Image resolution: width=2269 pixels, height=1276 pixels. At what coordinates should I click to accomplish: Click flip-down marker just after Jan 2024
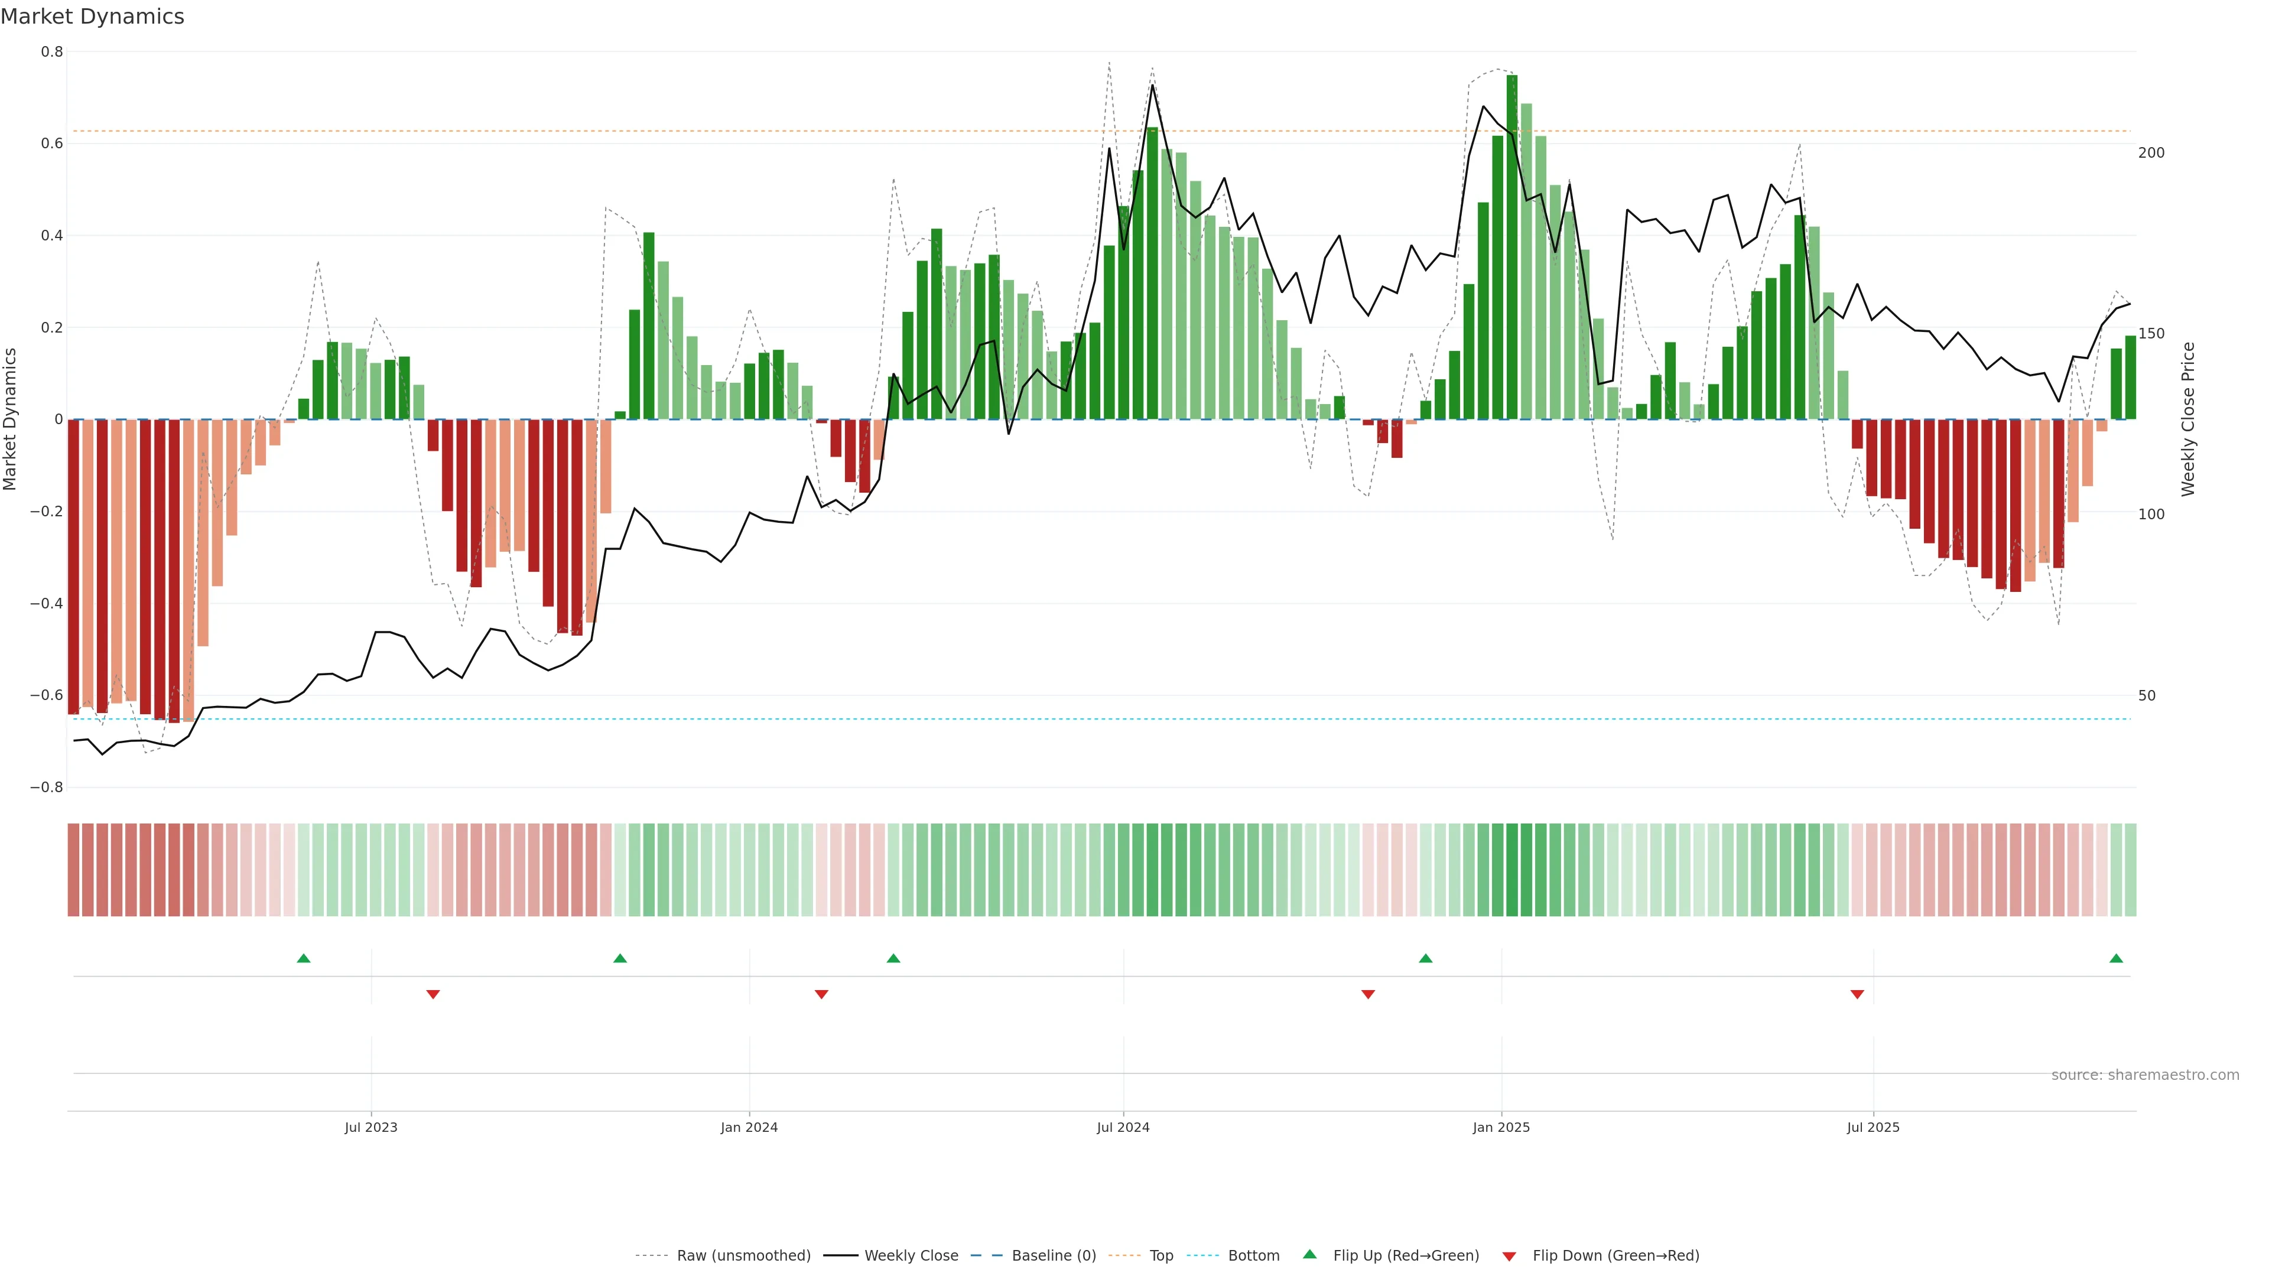(821, 994)
